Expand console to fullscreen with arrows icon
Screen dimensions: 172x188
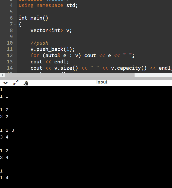[16, 82]
